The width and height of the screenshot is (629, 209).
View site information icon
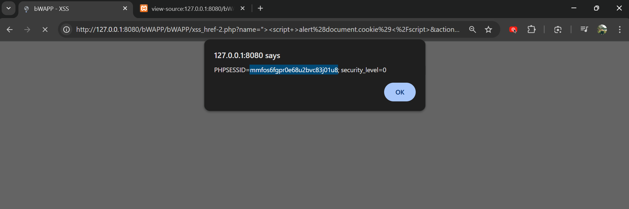coord(66,30)
